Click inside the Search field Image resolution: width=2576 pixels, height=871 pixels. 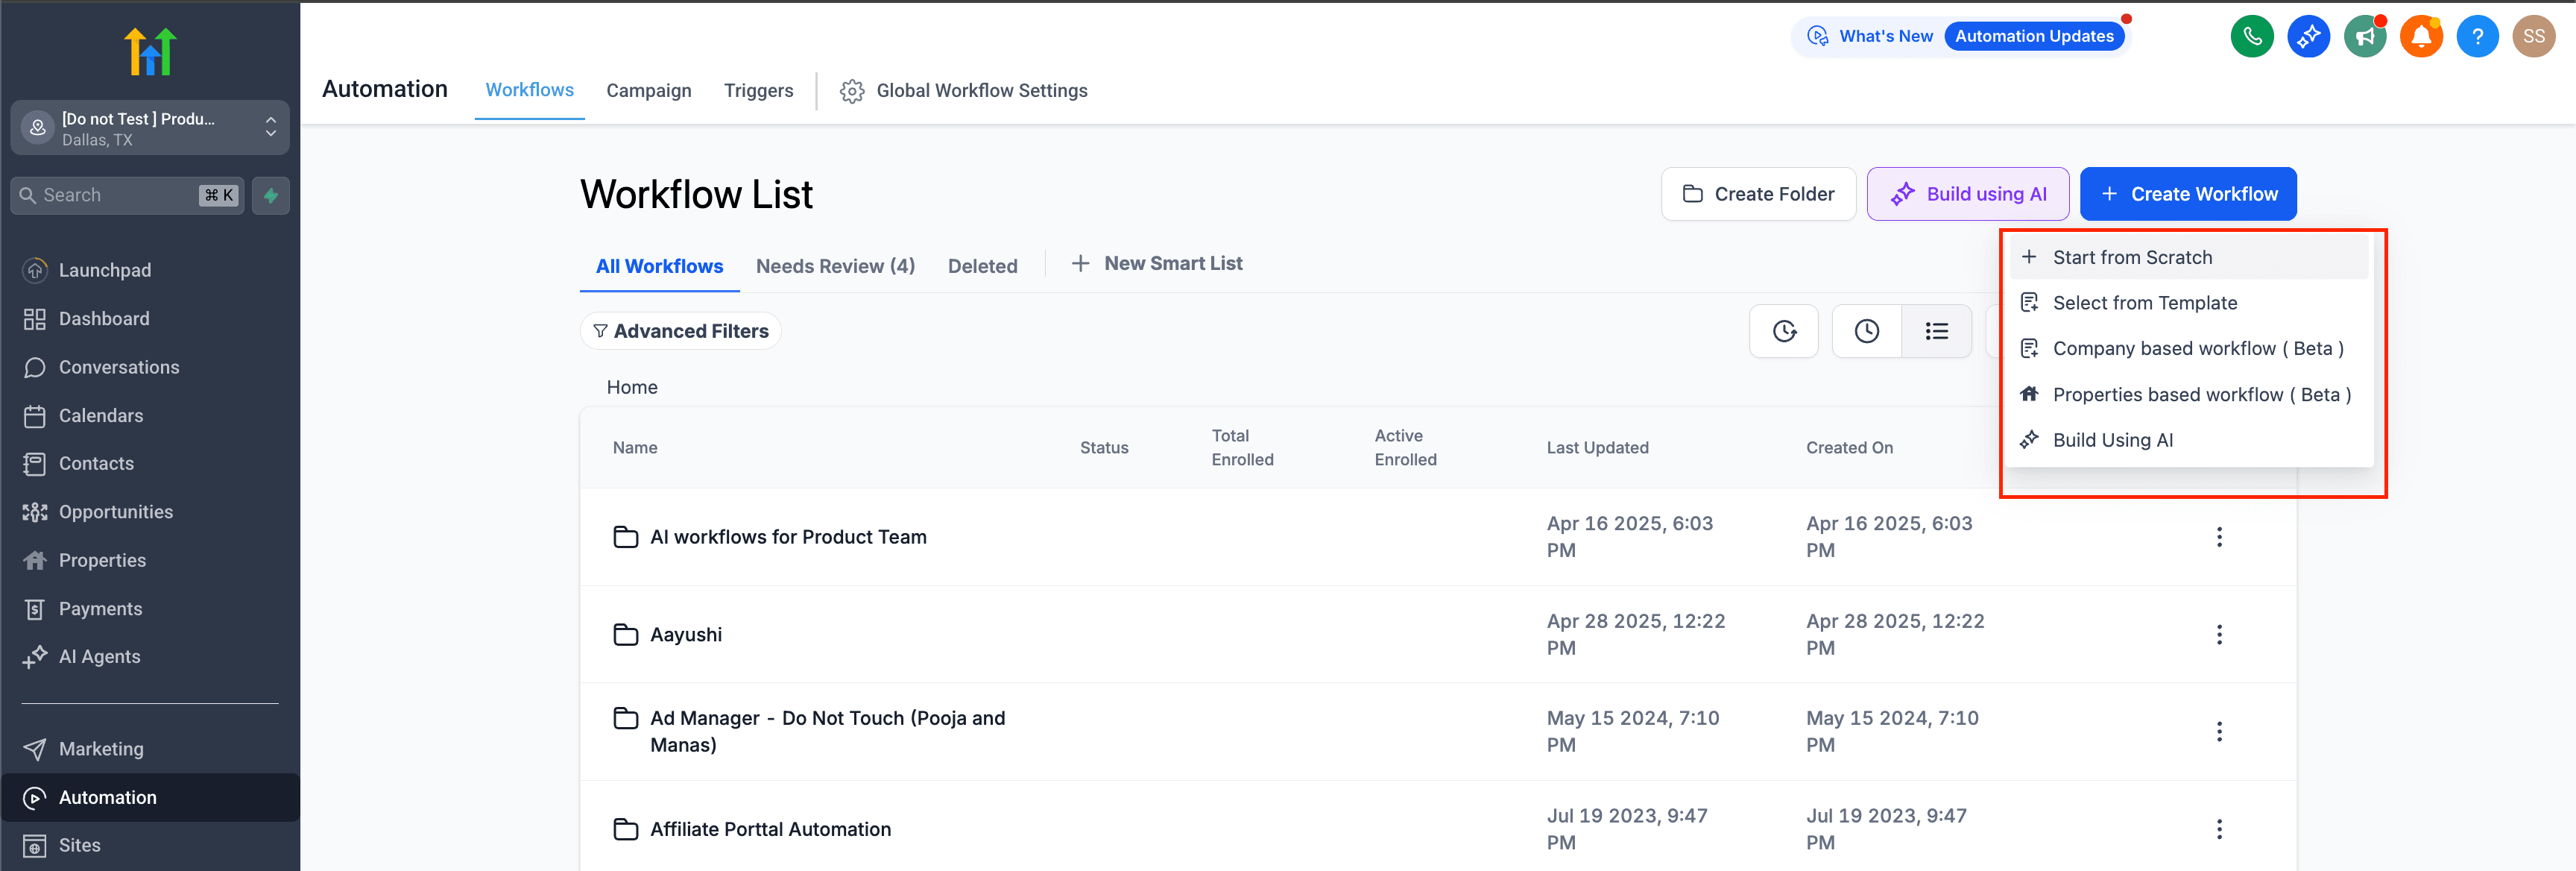tap(110, 195)
